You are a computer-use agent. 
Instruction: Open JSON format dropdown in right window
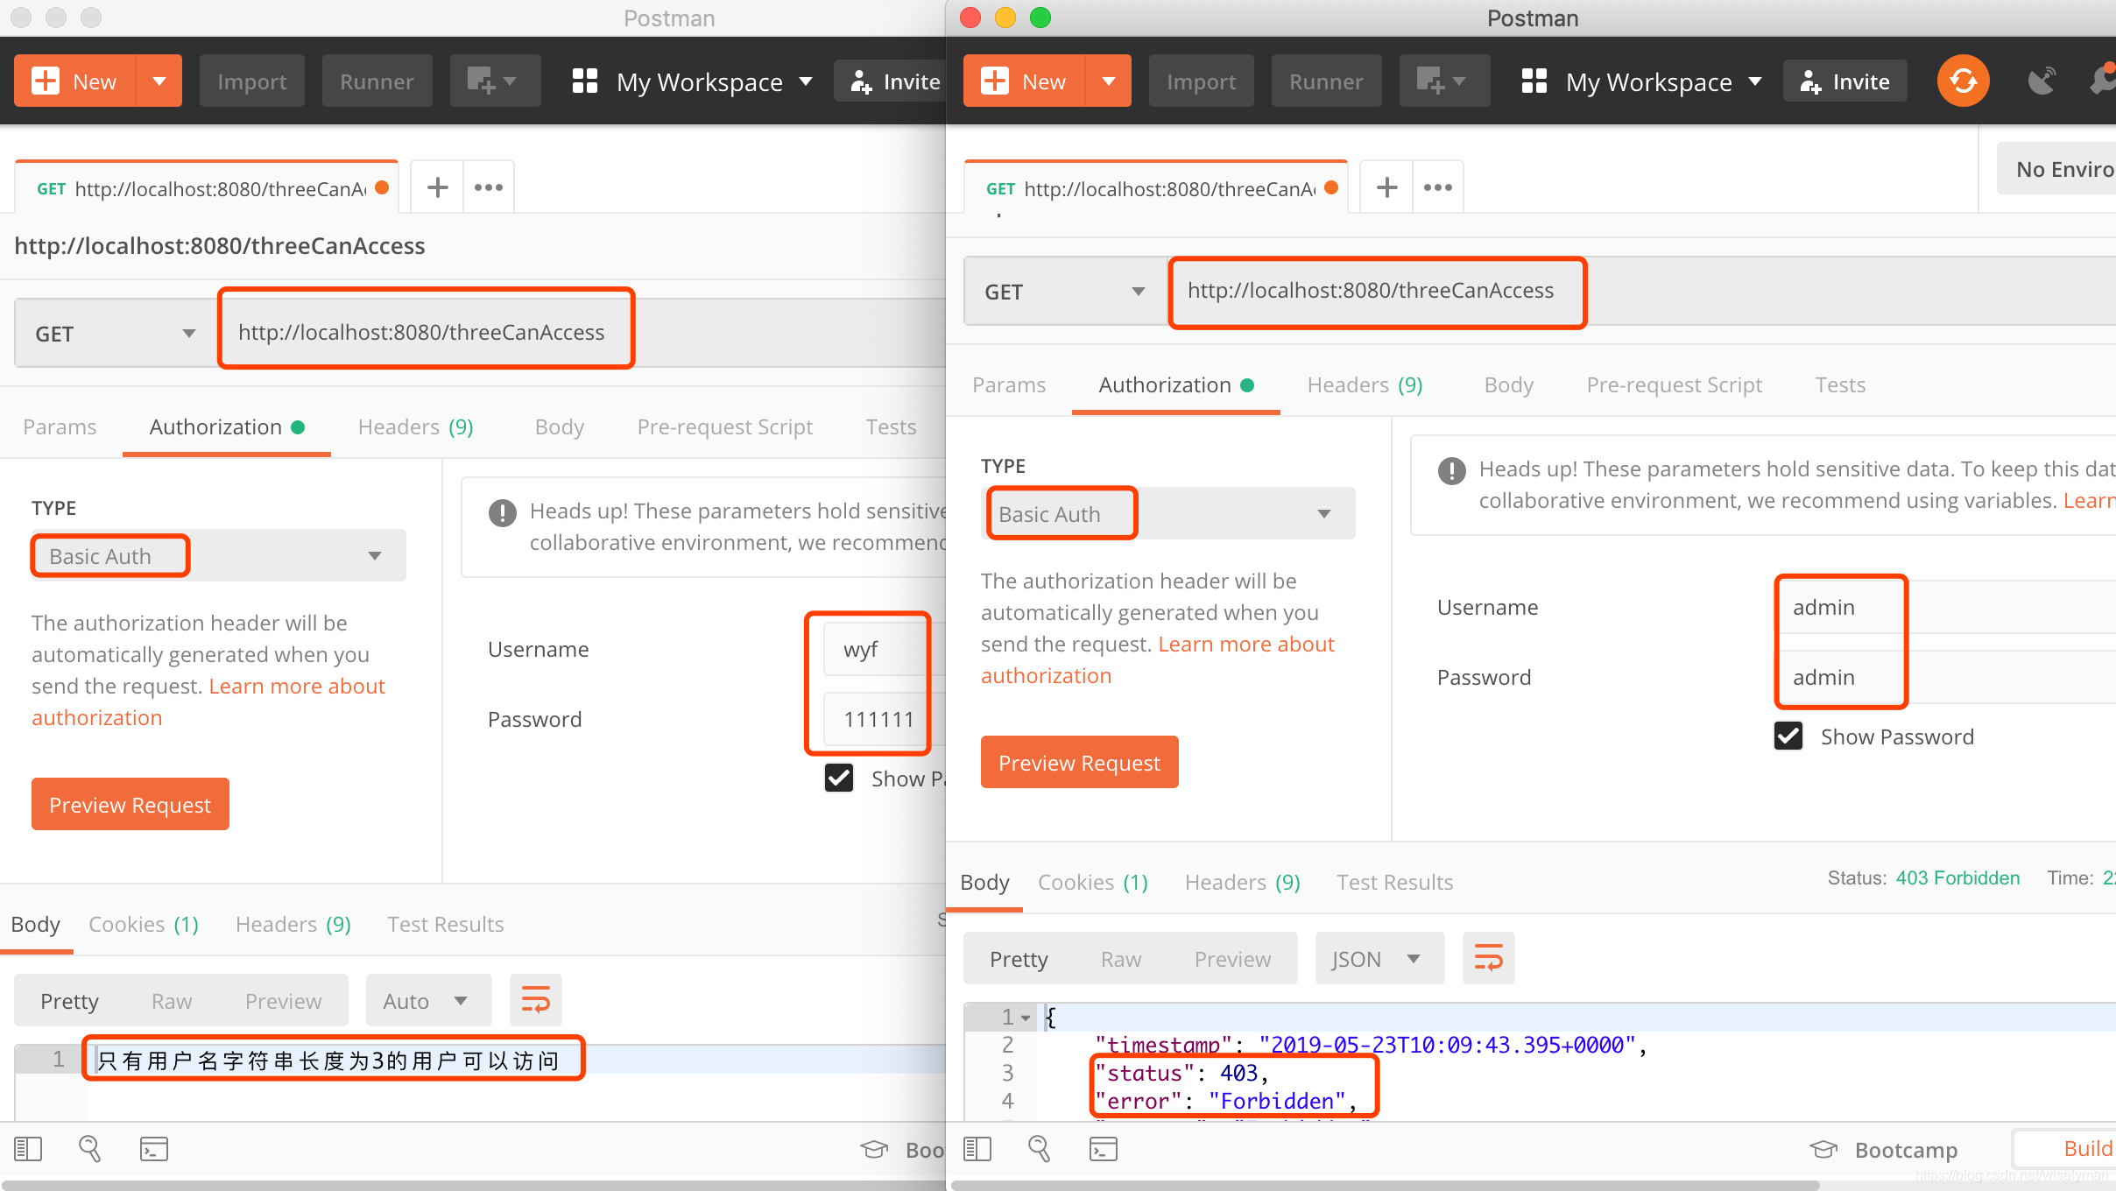[x=1379, y=959]
